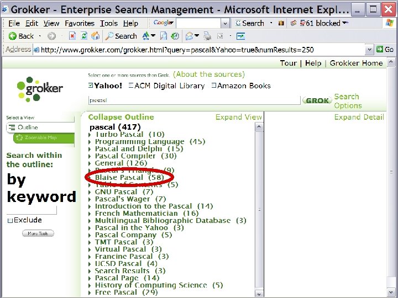The image size is (398, 298).
Task: Go to the Home page icon
Action: coord(96,36)
